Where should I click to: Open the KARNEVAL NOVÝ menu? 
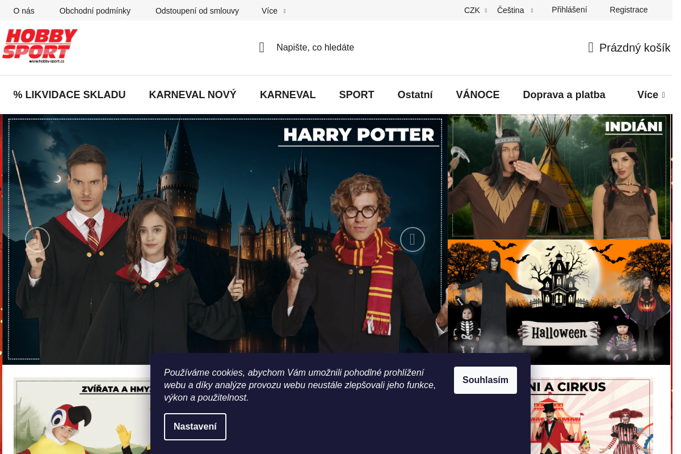(192, 95)
